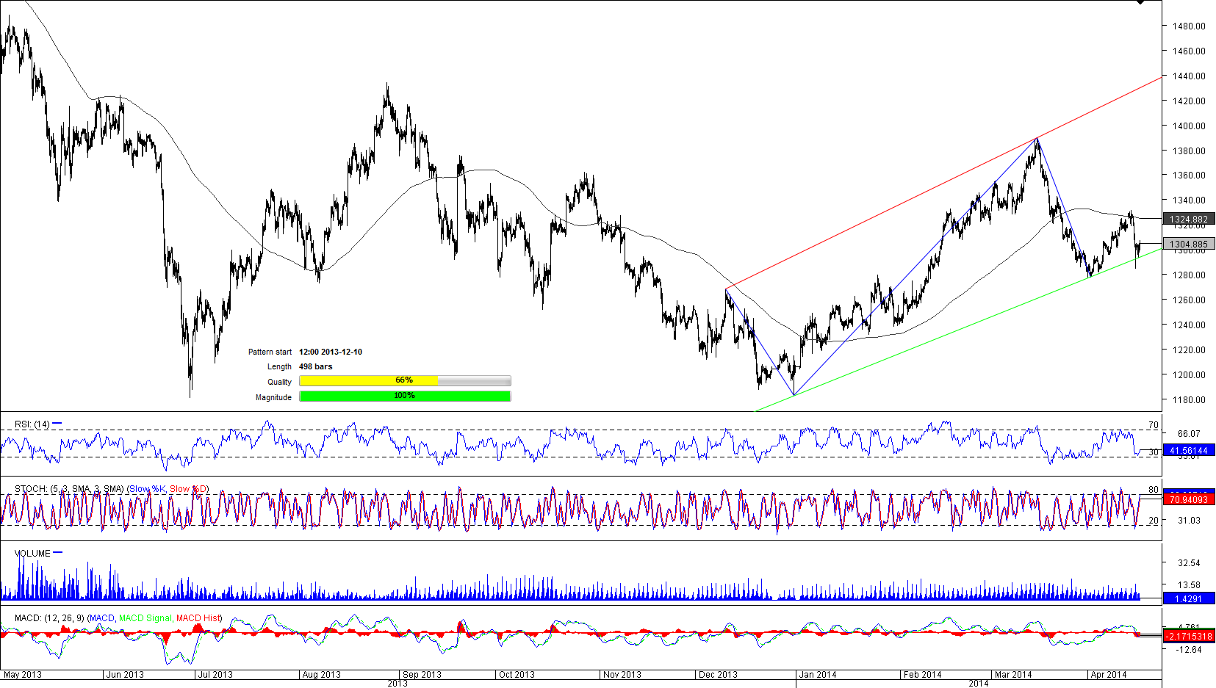Click the red Slow %D legend text
This screenshot has height=688, width=1216.
[188, 489]
